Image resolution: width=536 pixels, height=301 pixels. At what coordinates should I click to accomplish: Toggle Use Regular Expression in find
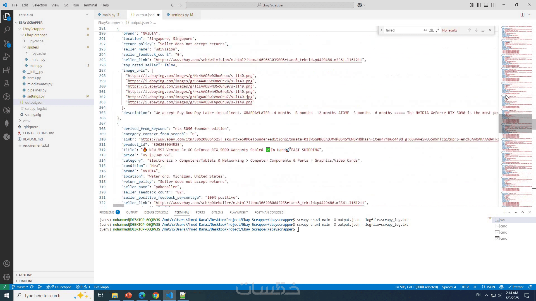click(437, 30)
